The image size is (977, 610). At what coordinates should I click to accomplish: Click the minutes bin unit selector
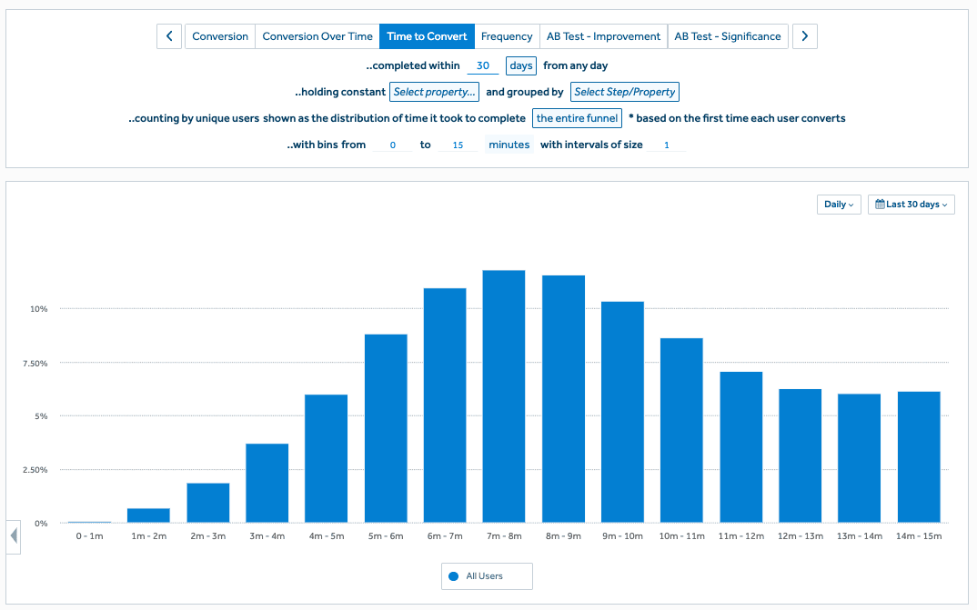509,145
